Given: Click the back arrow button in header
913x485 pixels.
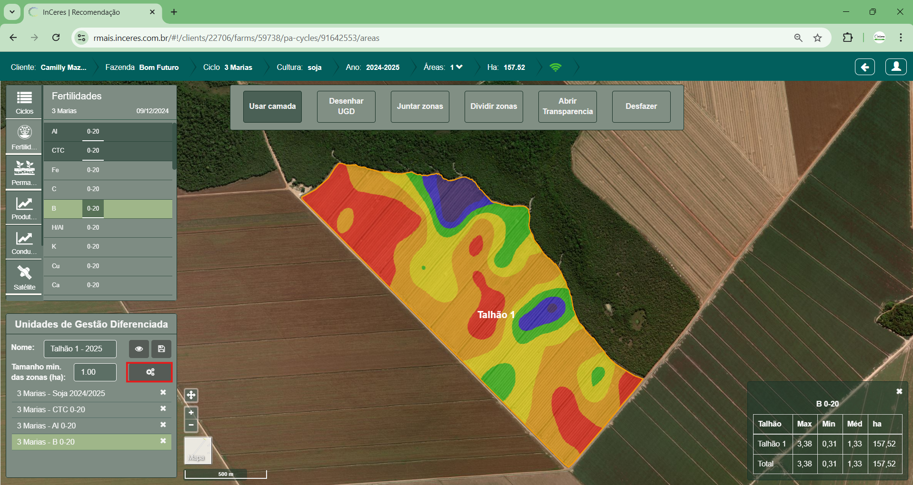Looking at the screenshot, I should pyautogui.click(x=865, y=67).
